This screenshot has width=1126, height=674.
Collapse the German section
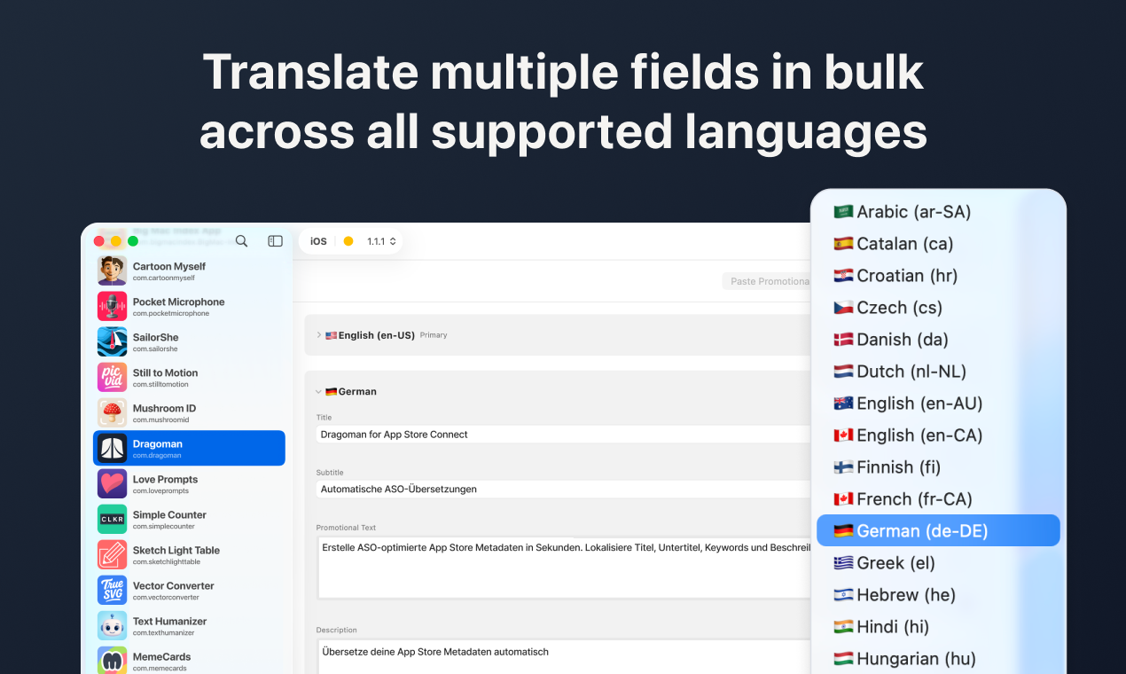(319, 391)
